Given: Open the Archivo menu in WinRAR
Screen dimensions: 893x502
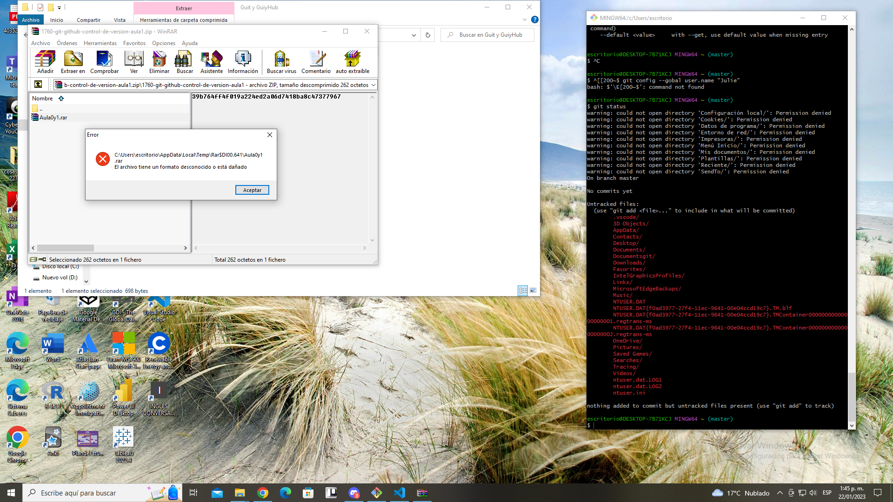Looking at the screenshot, I should tap(40, 43).
